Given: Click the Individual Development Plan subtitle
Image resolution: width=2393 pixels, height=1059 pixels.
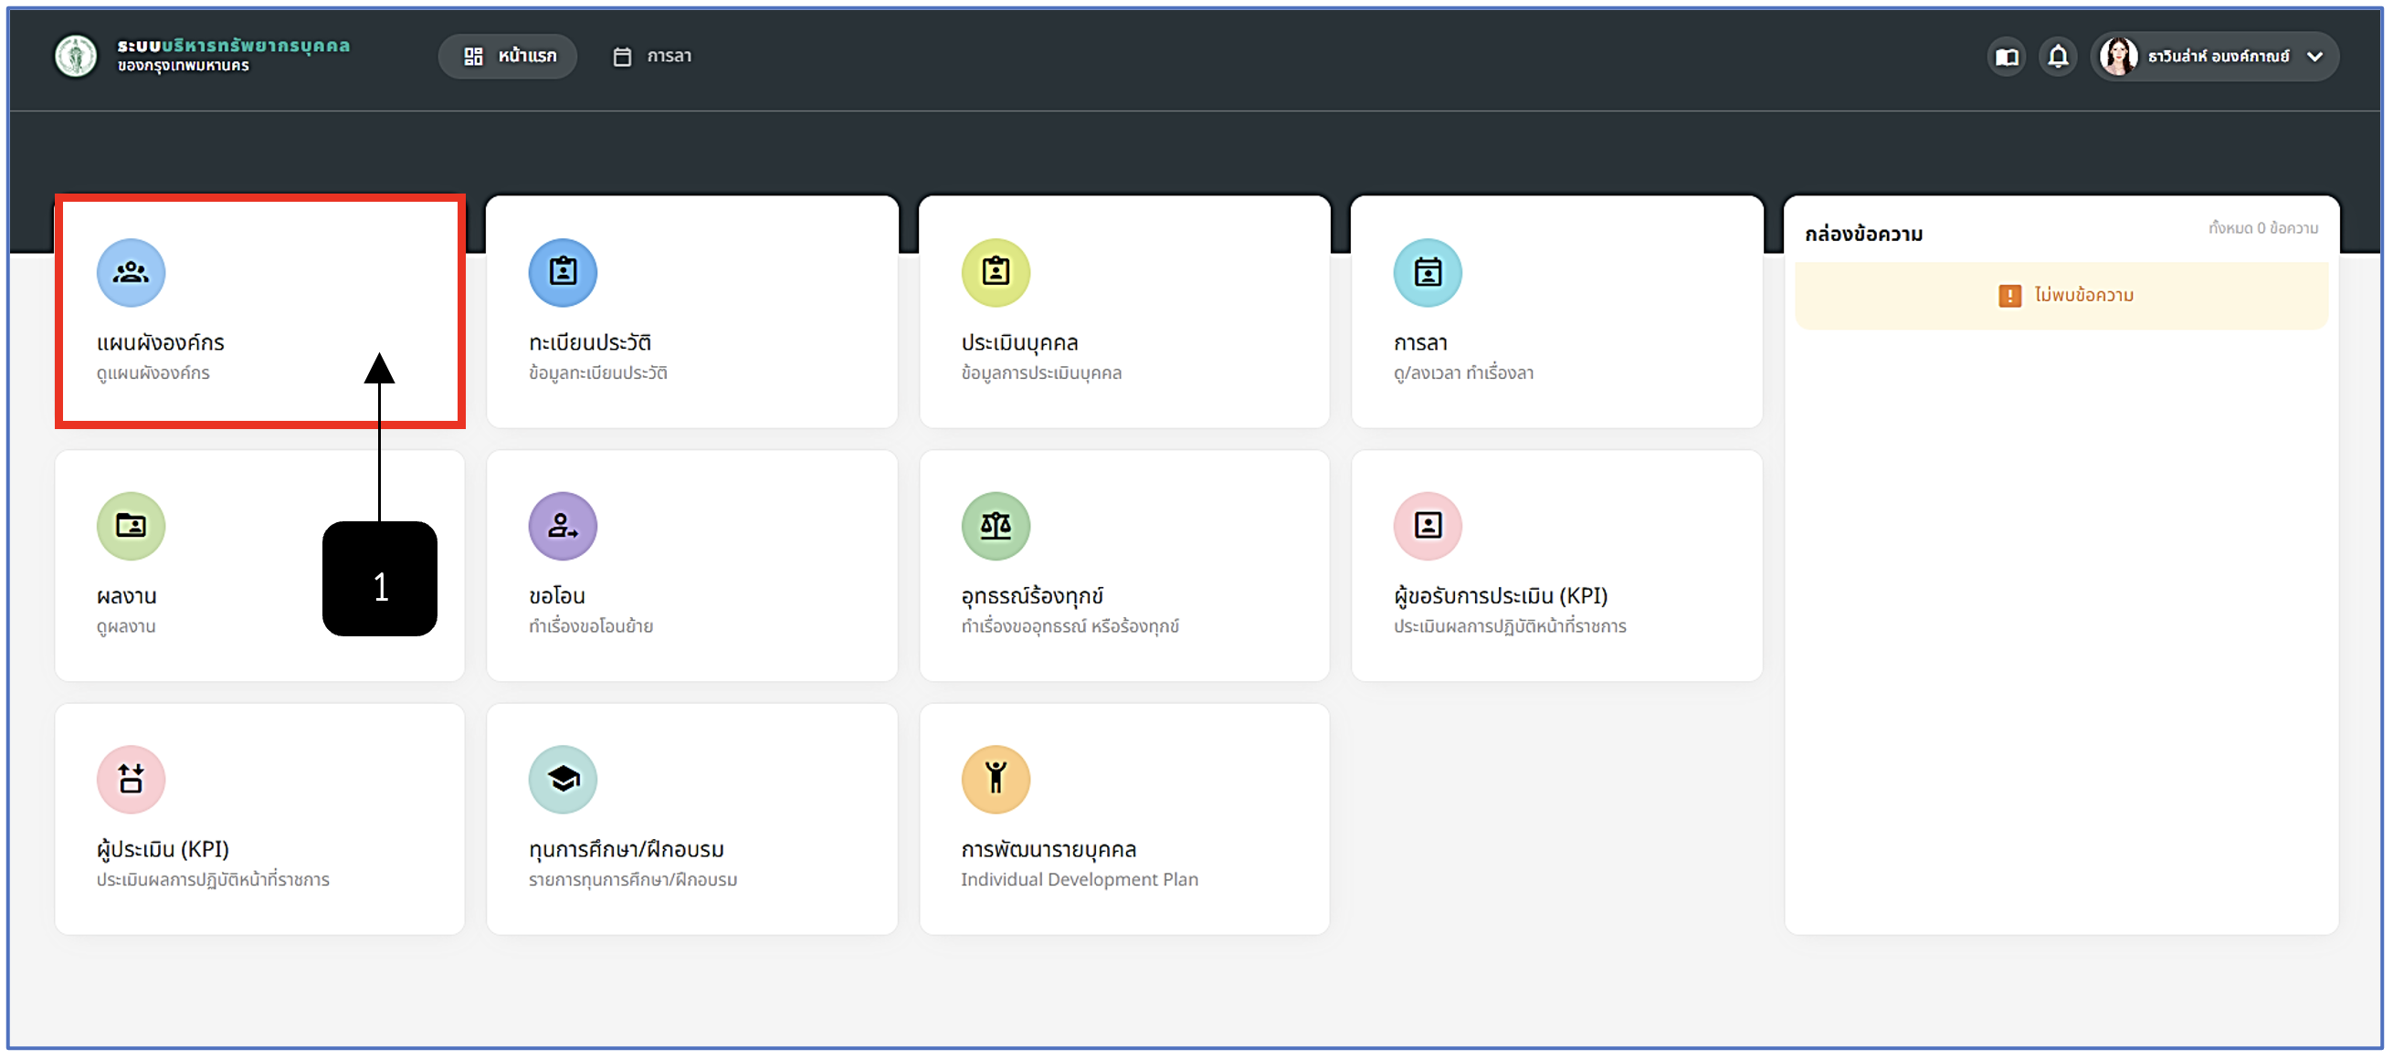Looking at the screenshot, I should (1080, 880).
